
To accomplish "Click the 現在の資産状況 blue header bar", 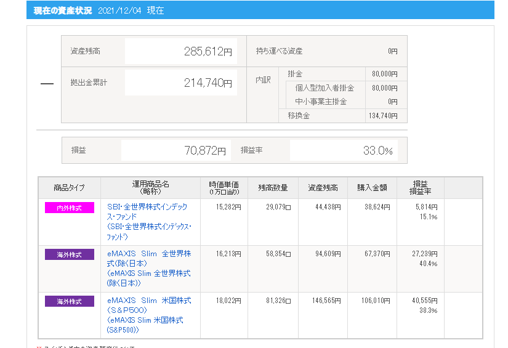I will point(260,10).
